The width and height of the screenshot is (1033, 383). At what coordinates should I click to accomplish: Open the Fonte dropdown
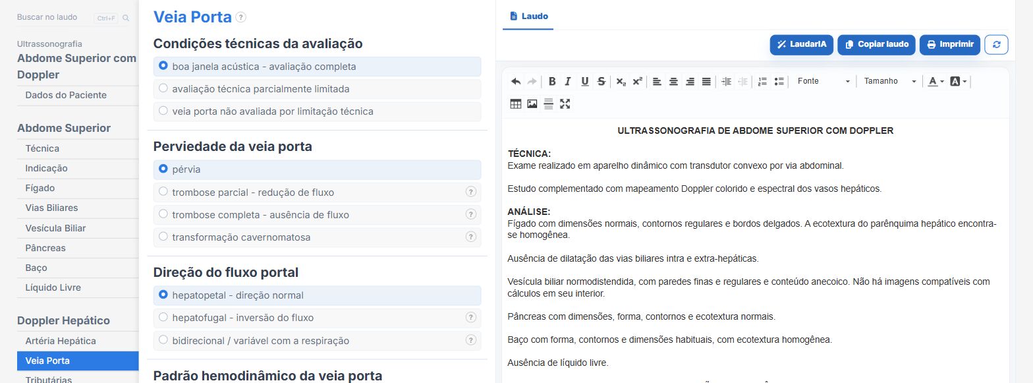click(x=824, y=81)
